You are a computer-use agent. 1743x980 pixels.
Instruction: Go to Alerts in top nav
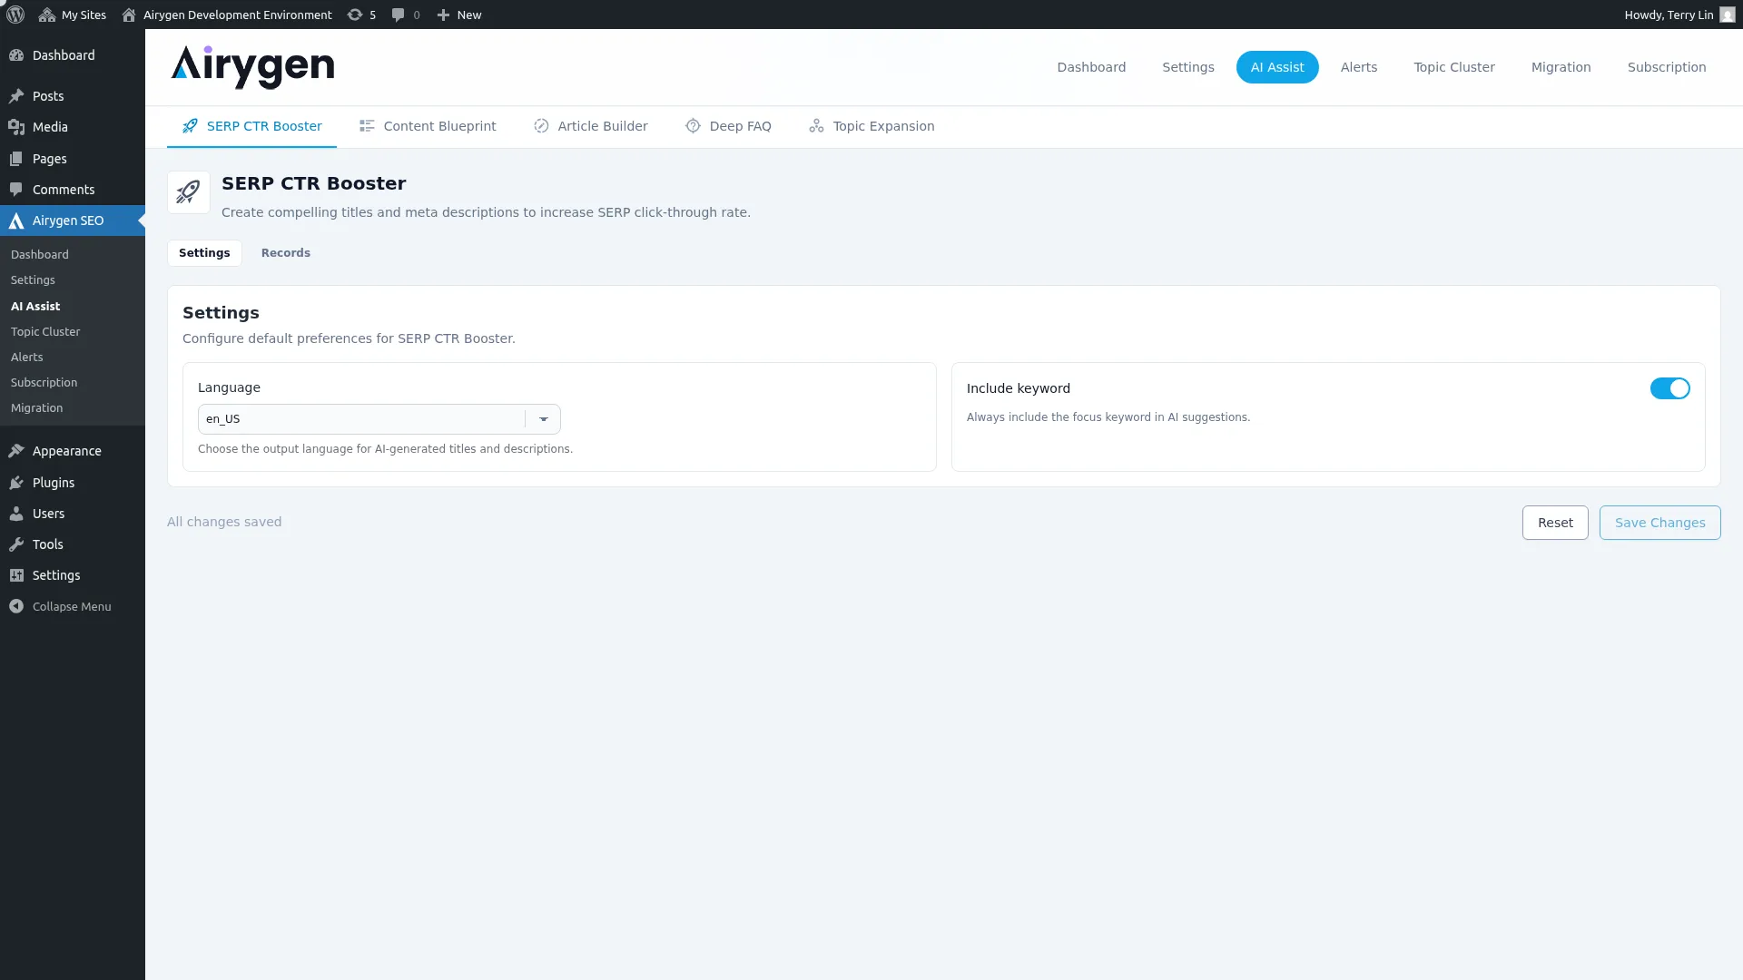[1359, 67]
